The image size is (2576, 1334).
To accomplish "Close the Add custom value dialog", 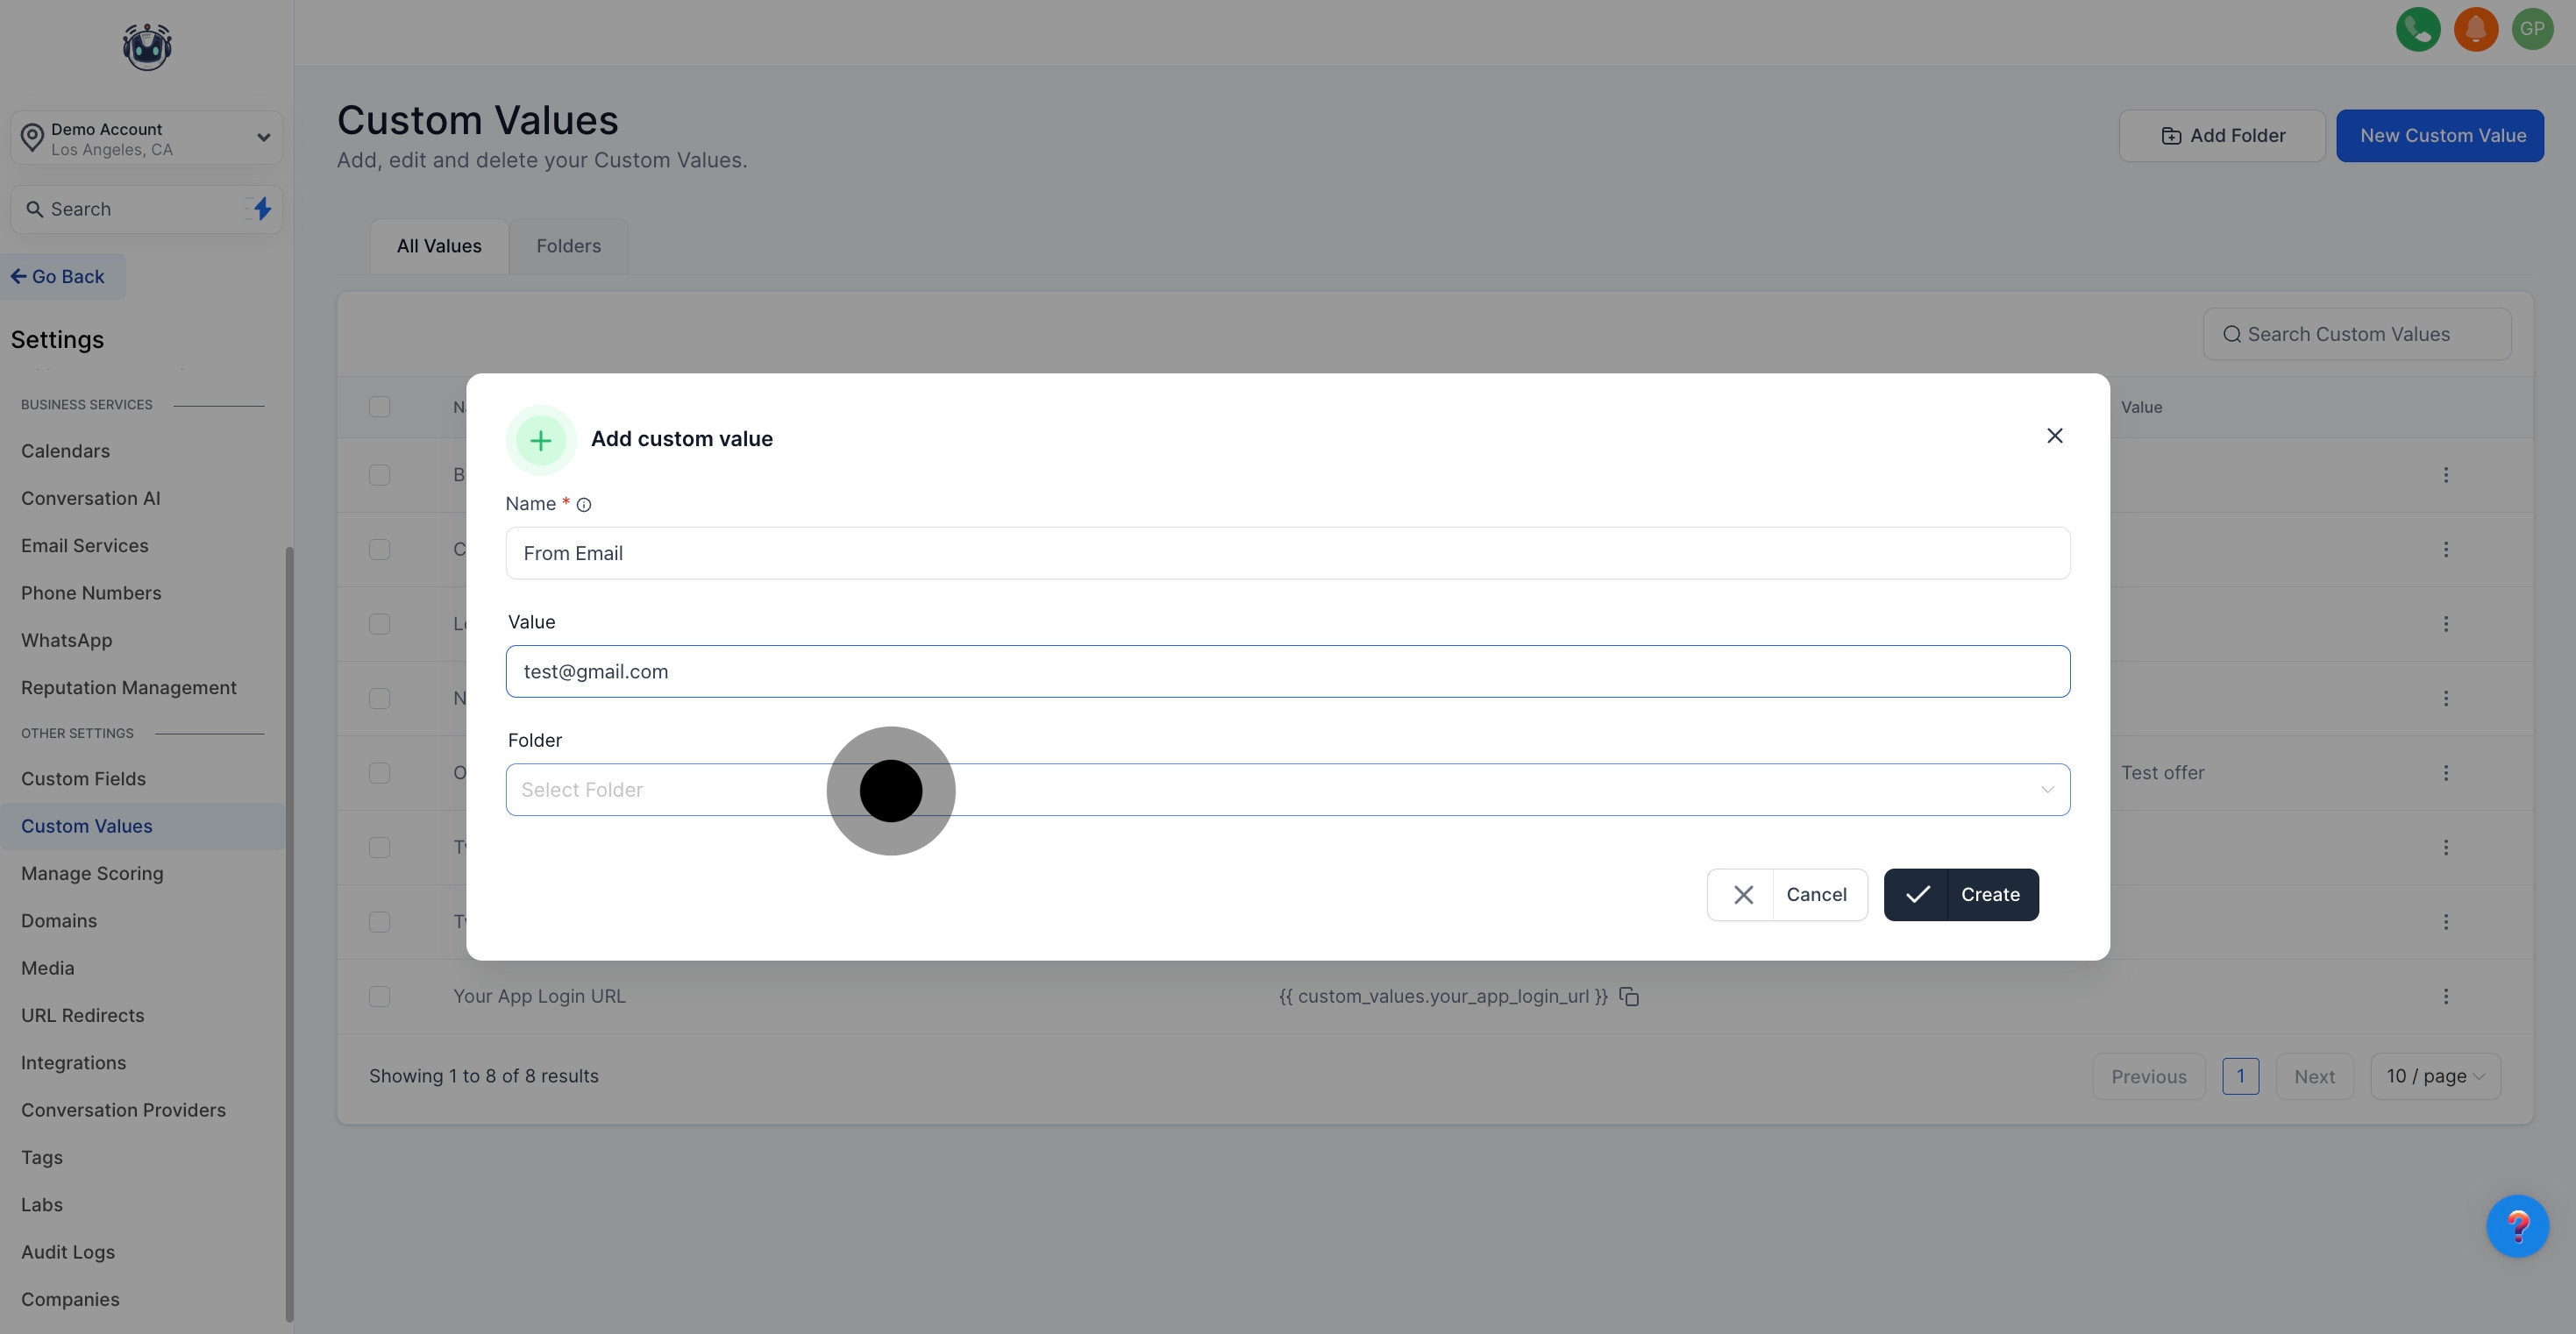I will 2054,436.
